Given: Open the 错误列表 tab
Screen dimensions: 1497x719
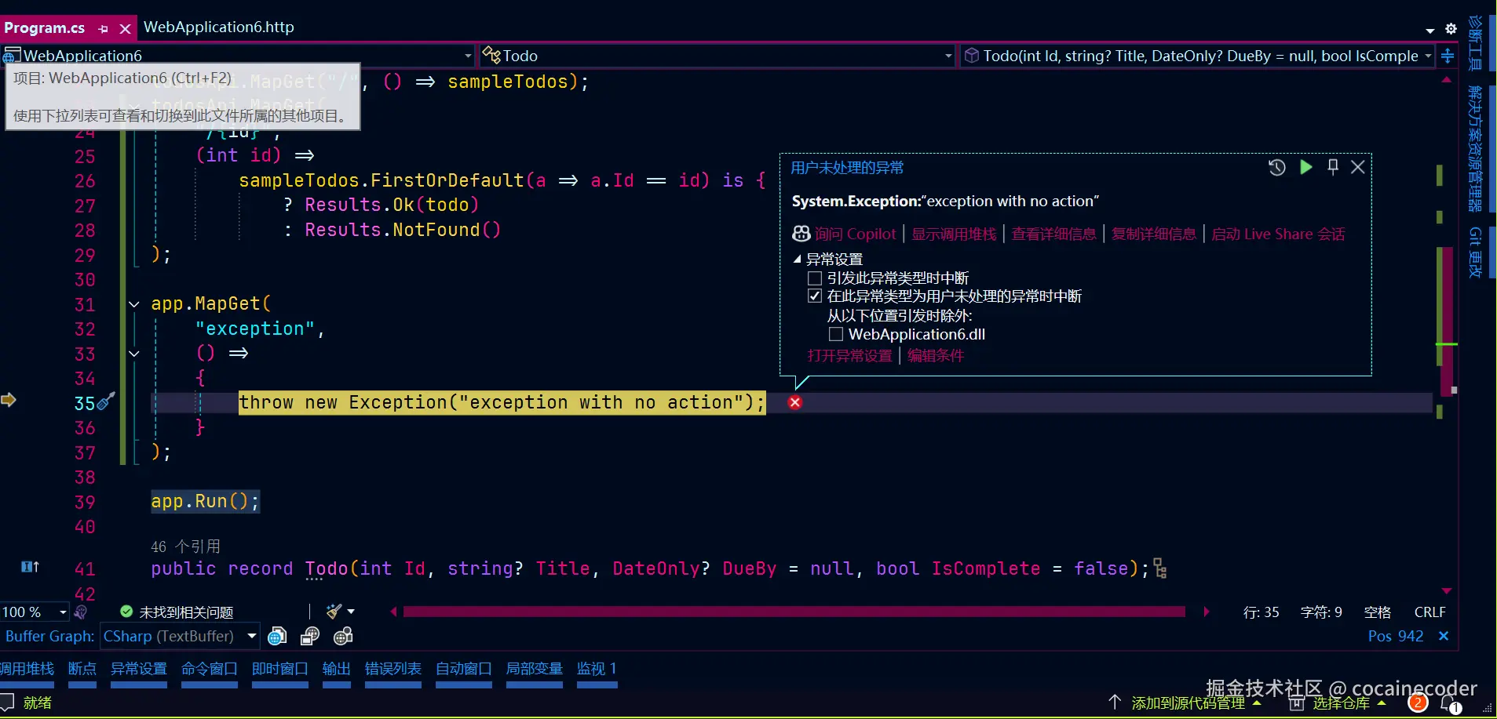Looking at the screenshot, I should pos(393,669).
